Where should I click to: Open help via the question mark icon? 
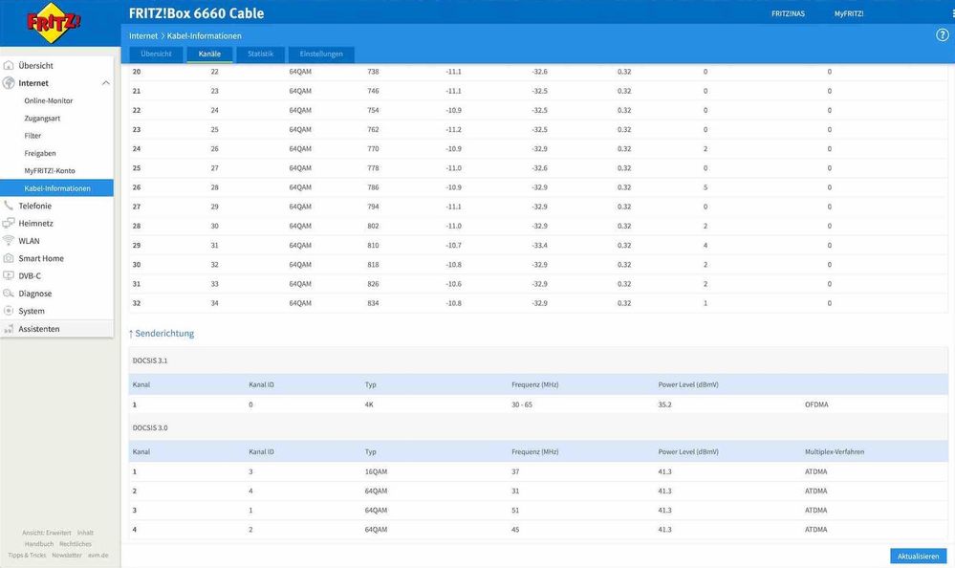click(x=942, y=35)
